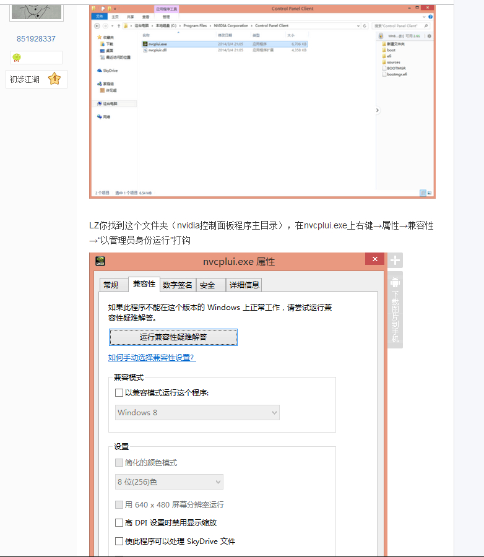Enable 以兼容模式运行这个程序 checkbox

119,392
